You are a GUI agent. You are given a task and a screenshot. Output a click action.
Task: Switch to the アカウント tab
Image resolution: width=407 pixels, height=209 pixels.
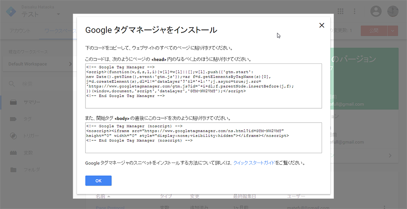[x=20, y=31]
